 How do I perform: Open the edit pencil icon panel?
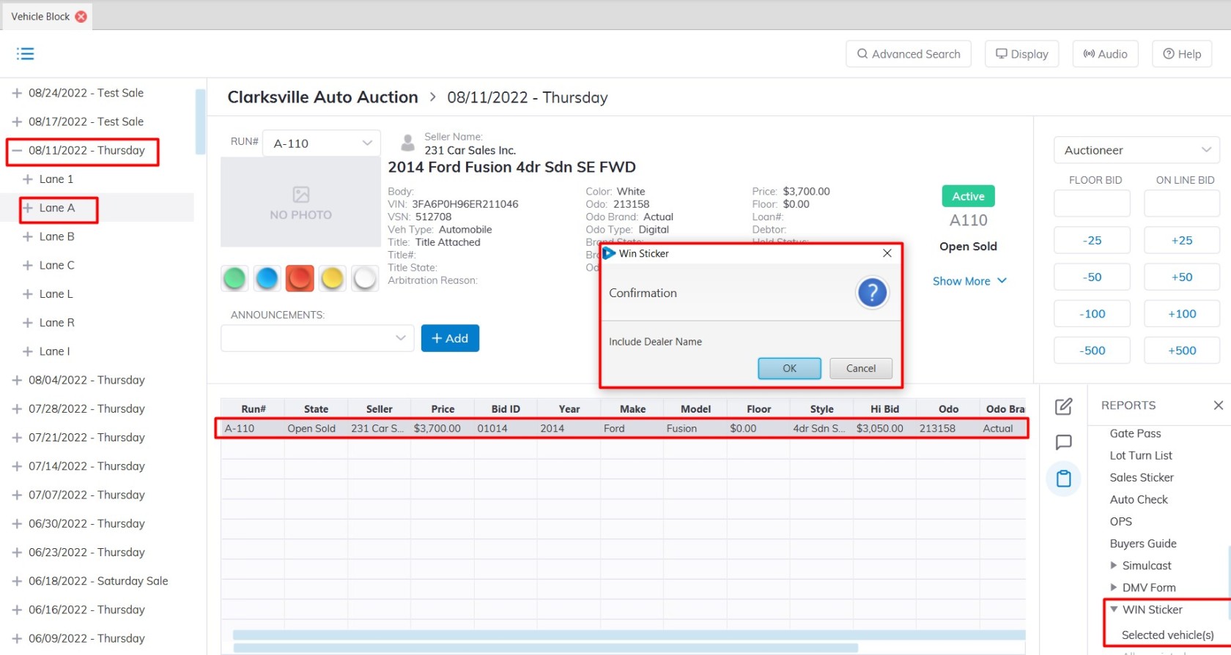pyautogui.click(x=1063, y=407)
